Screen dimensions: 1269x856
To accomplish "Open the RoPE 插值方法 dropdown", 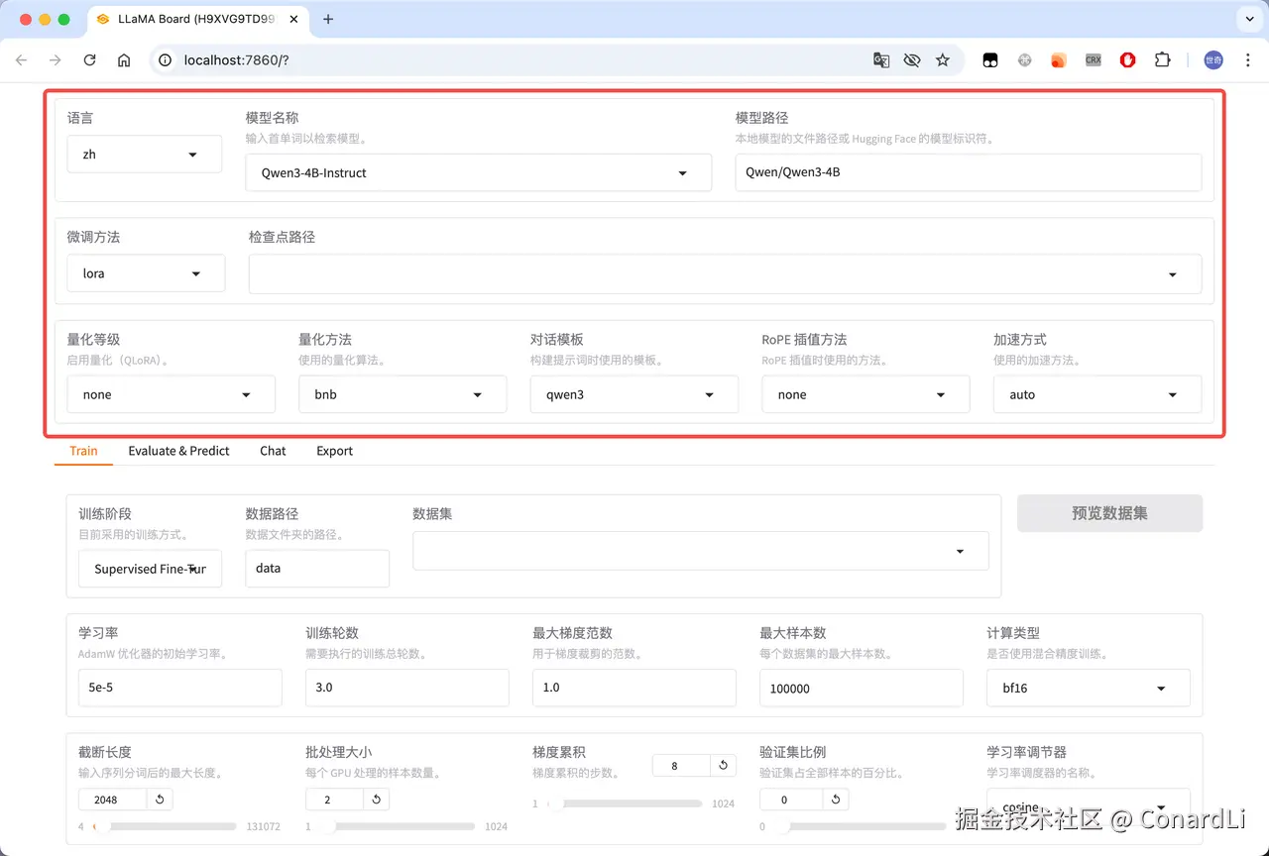I will tap(865, 394).
